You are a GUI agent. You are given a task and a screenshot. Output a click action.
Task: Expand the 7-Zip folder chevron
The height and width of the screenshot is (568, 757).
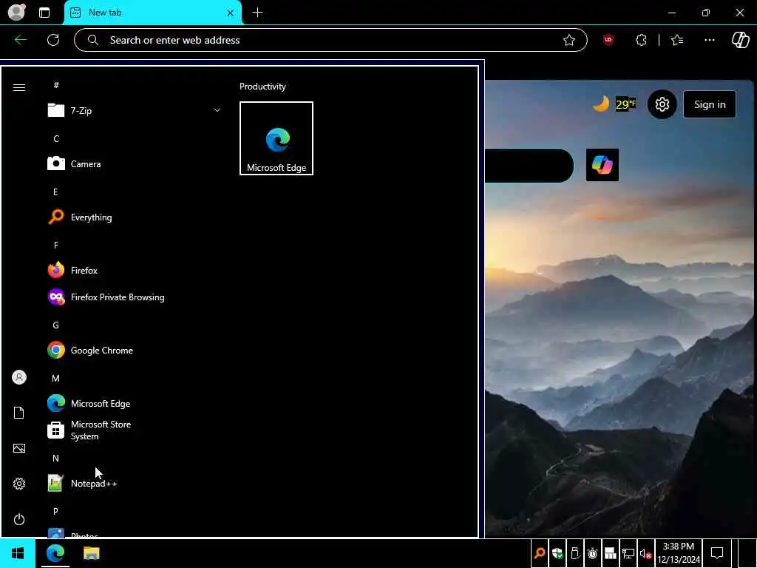coord(217,110)
